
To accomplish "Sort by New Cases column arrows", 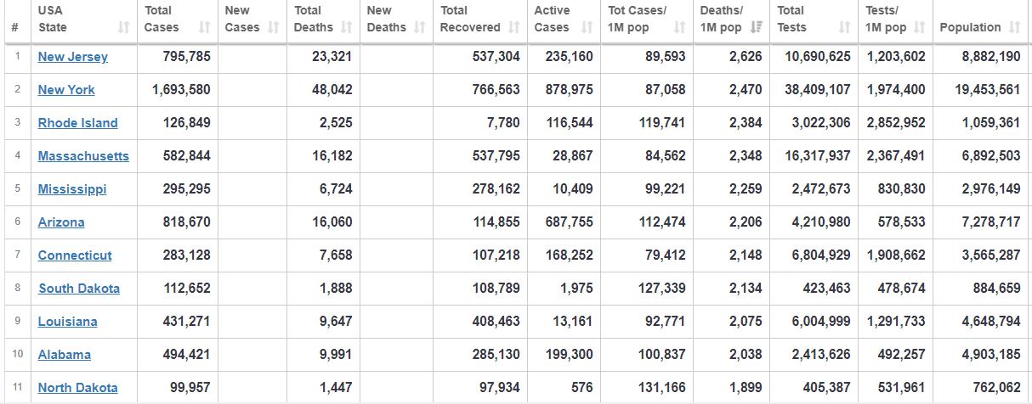I will coord(274,27).
